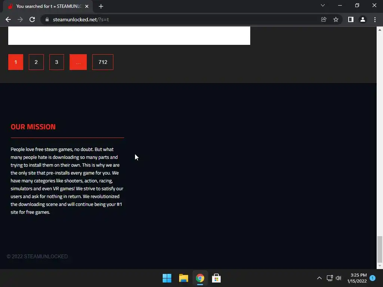Show hidden system tray icons
Viewport: 383px width, 287px height.
319,278
